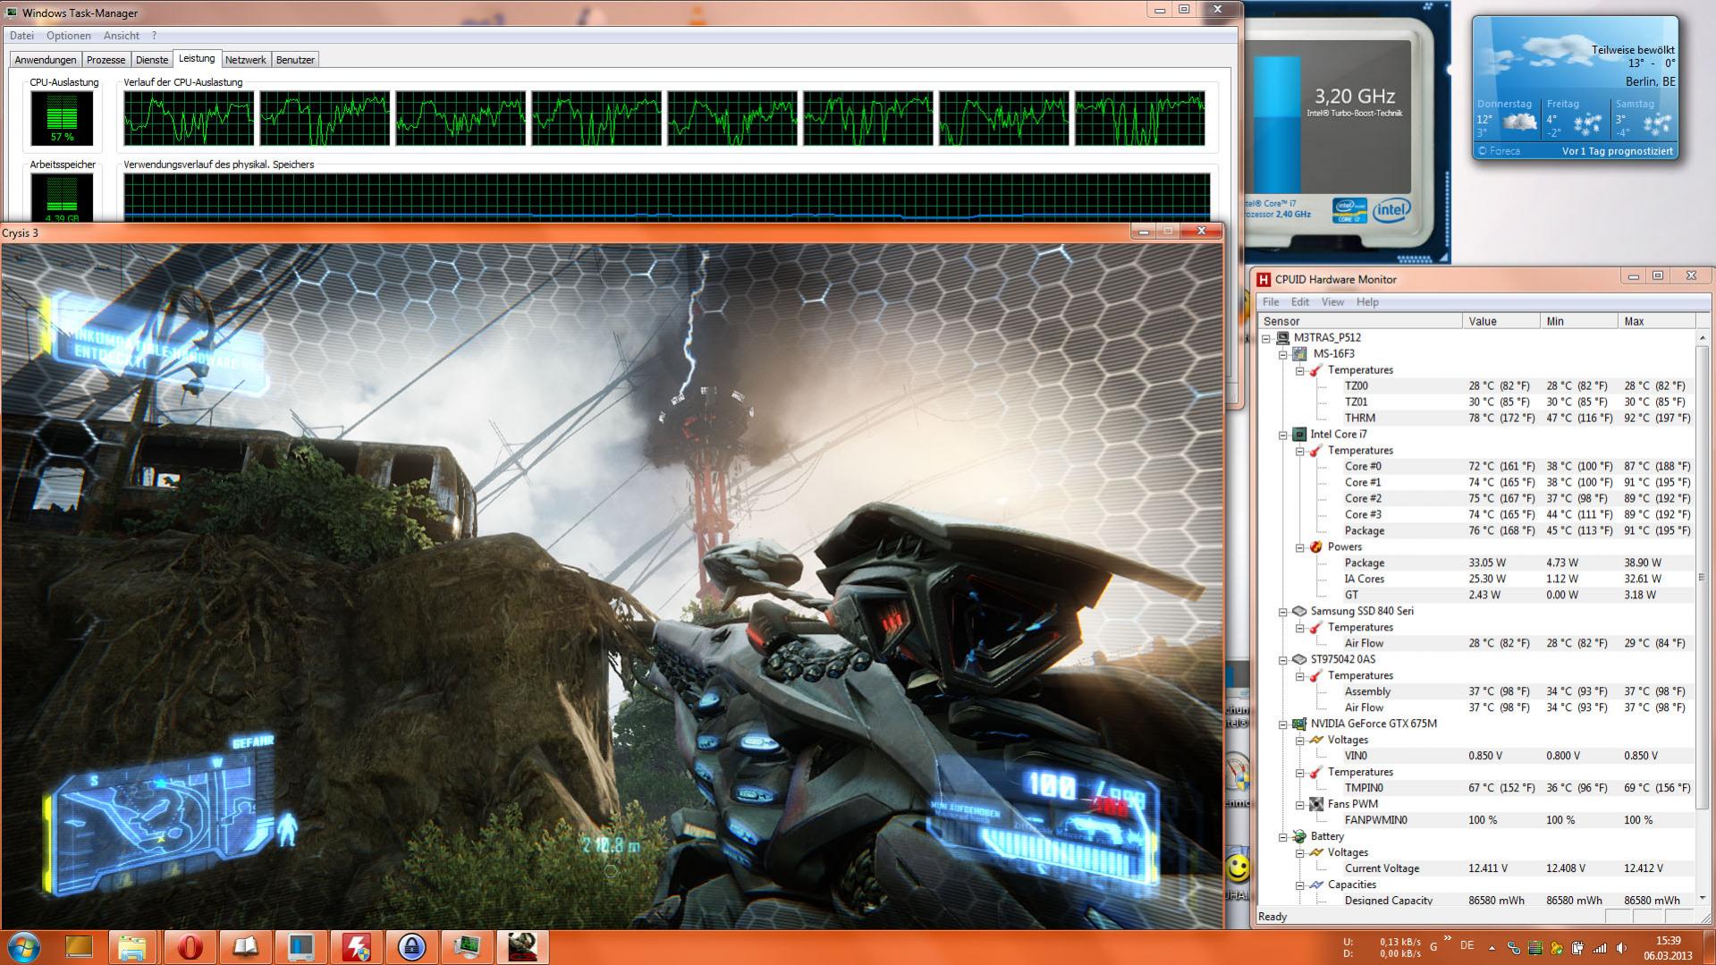Open the open-book icon on the taskbar
Screen dimensions: 1716x965
click(x=244, y=947)
